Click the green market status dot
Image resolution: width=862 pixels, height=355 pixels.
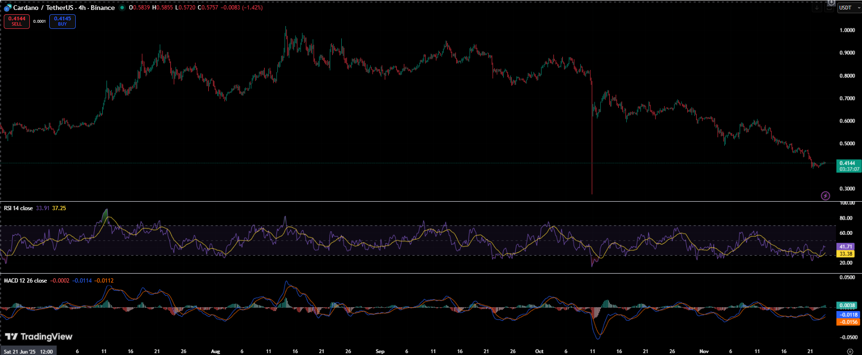click(122, 8)
